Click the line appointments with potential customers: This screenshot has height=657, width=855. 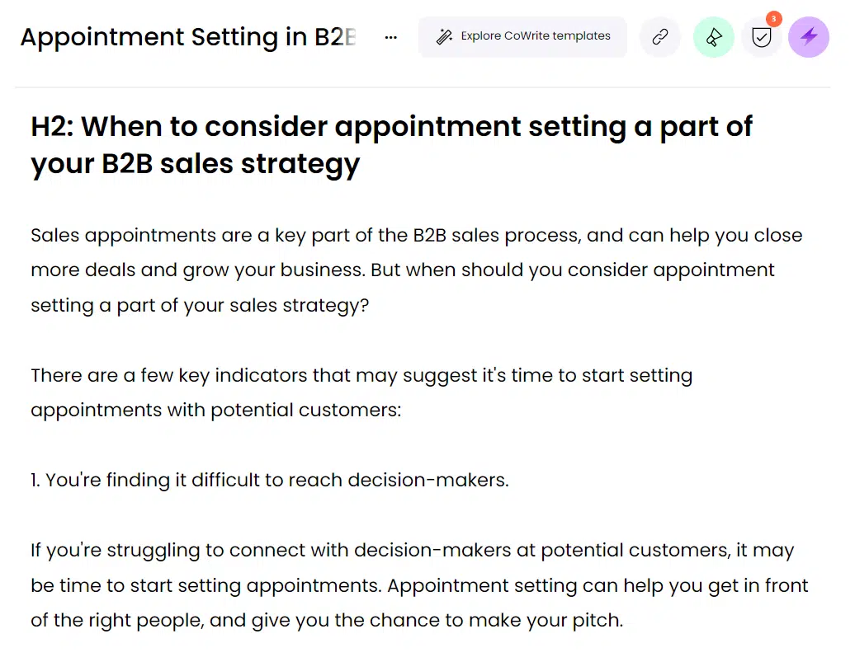point(216,410)
